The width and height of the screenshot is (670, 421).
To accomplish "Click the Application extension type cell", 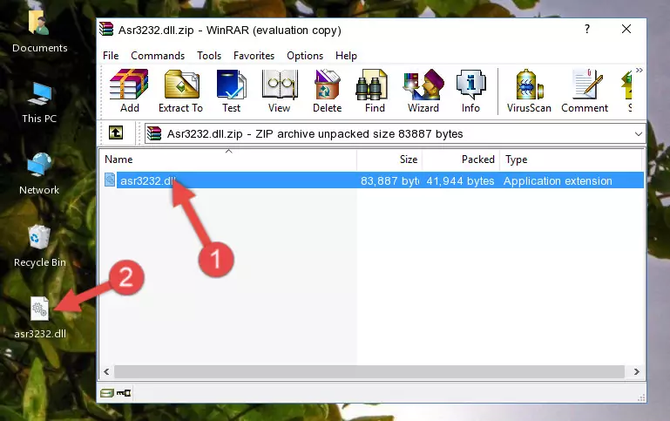I will [558, 180].
